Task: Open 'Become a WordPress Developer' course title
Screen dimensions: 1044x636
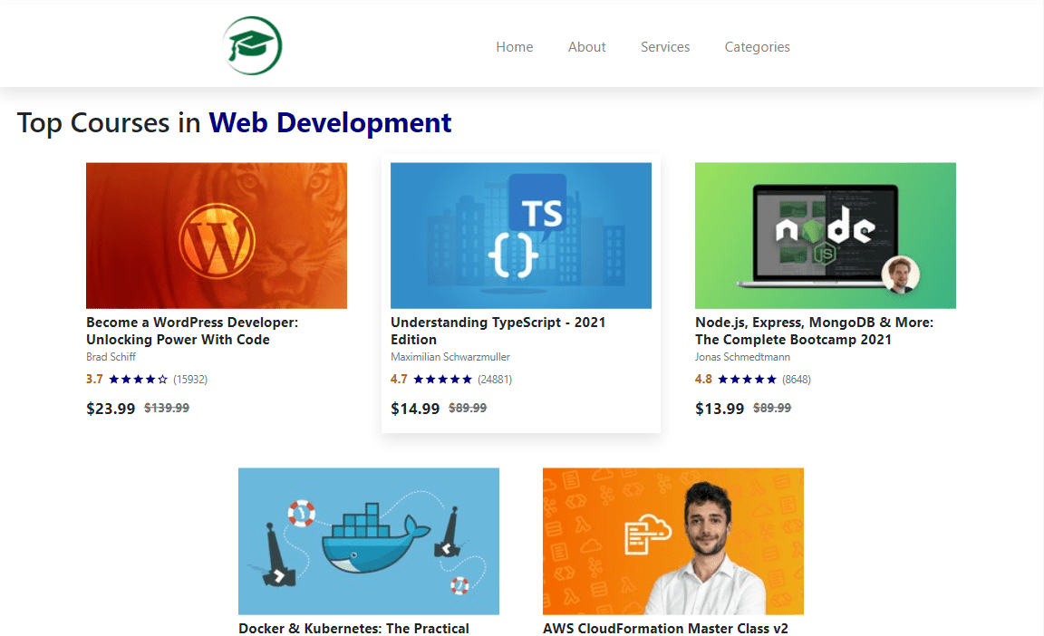Action: 191,331
